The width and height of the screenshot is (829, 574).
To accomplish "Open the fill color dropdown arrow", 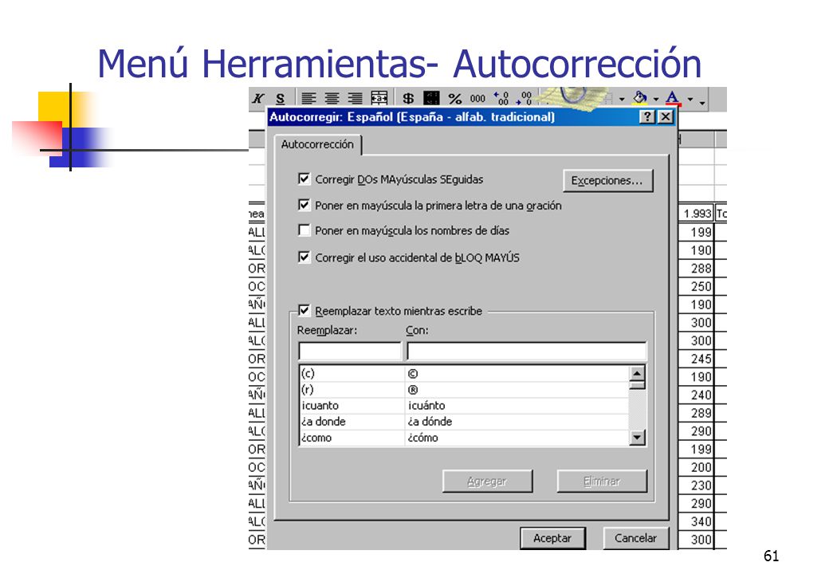I will click(x=656, y=99).
